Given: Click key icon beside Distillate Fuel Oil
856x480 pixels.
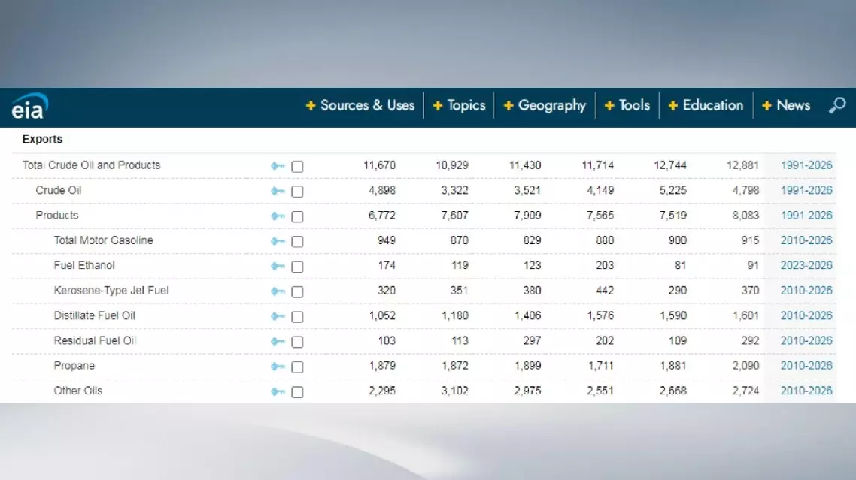Looking at the screenshot, I should tap(278, 316).
